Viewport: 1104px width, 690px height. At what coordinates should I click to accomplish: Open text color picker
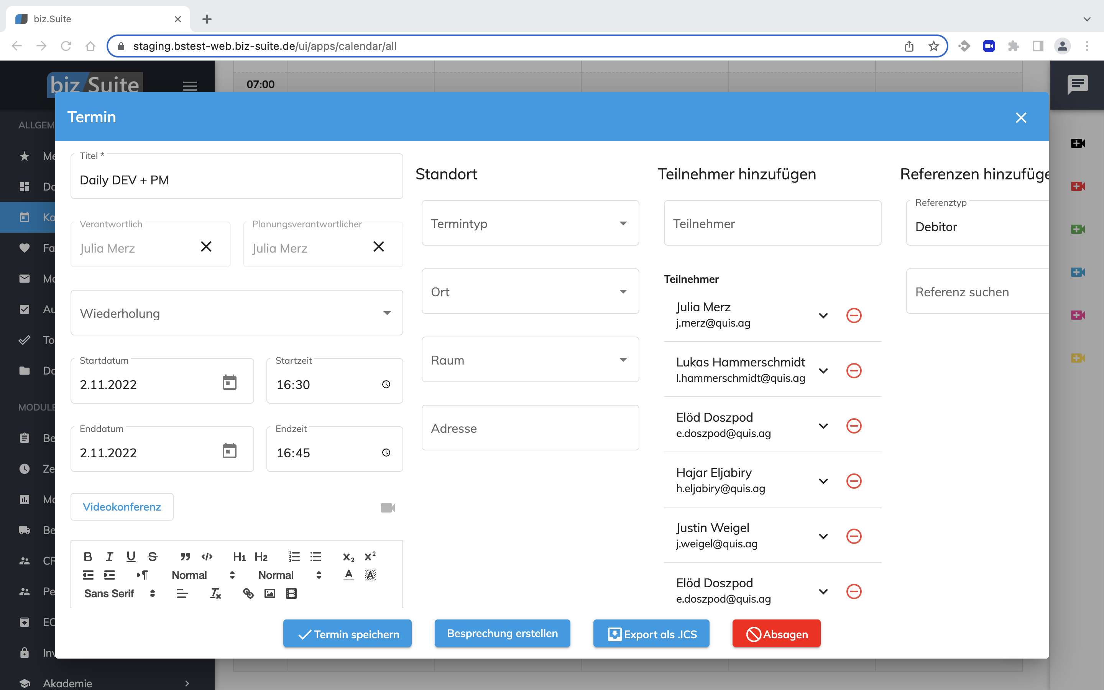tap(348, 575)
